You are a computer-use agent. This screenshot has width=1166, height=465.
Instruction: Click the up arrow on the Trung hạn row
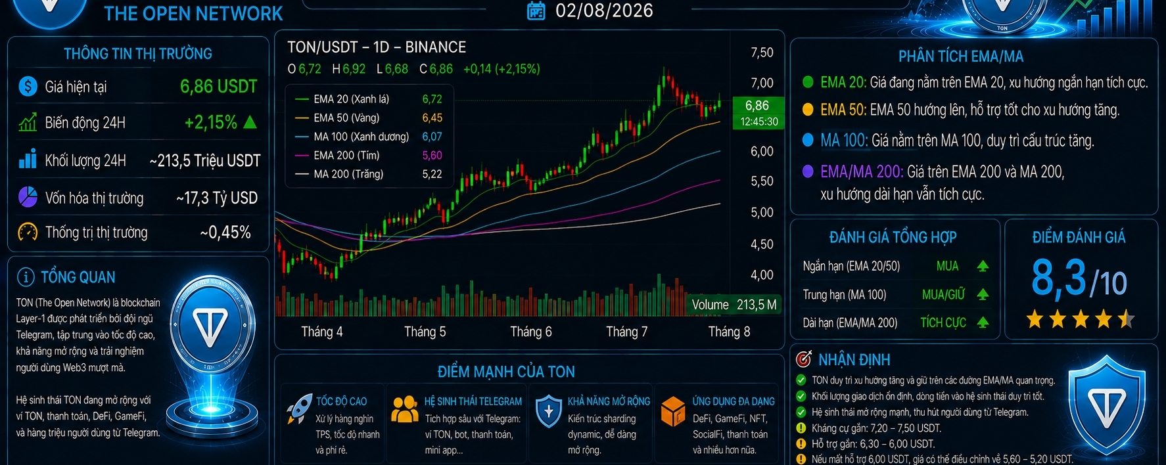coord(983,294)
